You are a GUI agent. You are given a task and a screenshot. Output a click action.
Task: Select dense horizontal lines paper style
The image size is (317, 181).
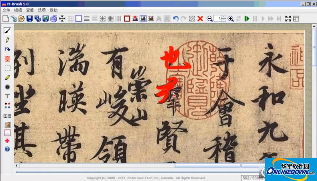click(95, 19)
